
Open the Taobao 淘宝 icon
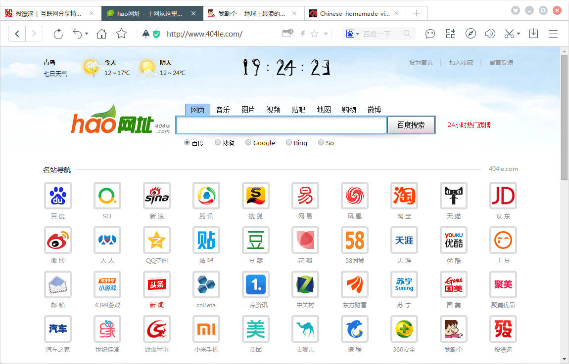404,196
